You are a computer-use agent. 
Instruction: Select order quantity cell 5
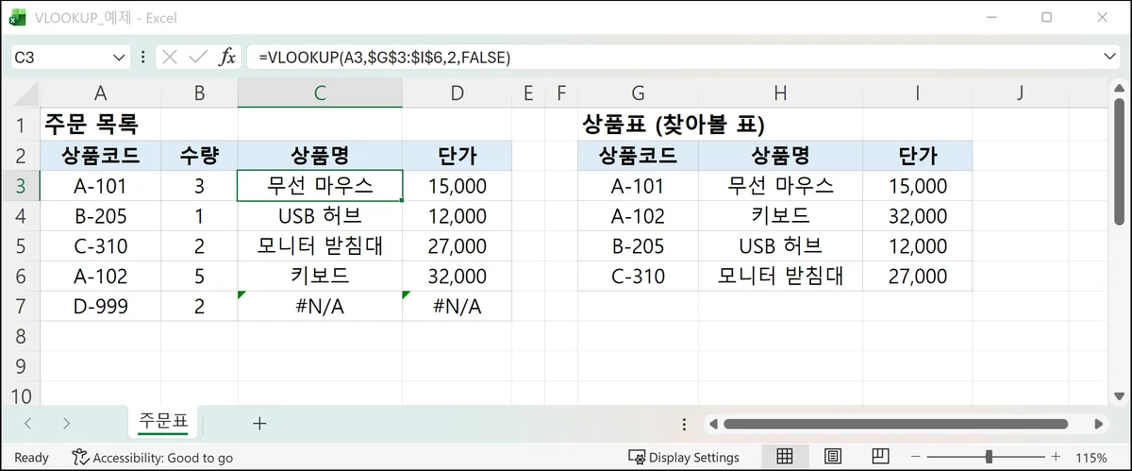pyautogui.click(x=199, y=276)
